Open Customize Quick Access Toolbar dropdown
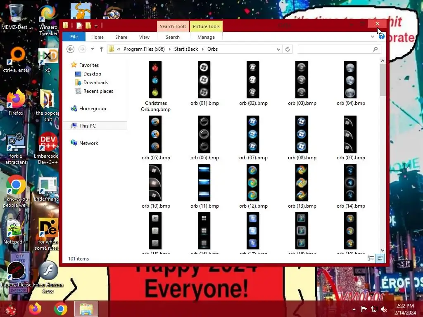423x317 pixels. tap(96, 26)
